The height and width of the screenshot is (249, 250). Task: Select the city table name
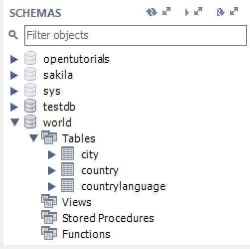pyautogui.click(x=90, y=155)
